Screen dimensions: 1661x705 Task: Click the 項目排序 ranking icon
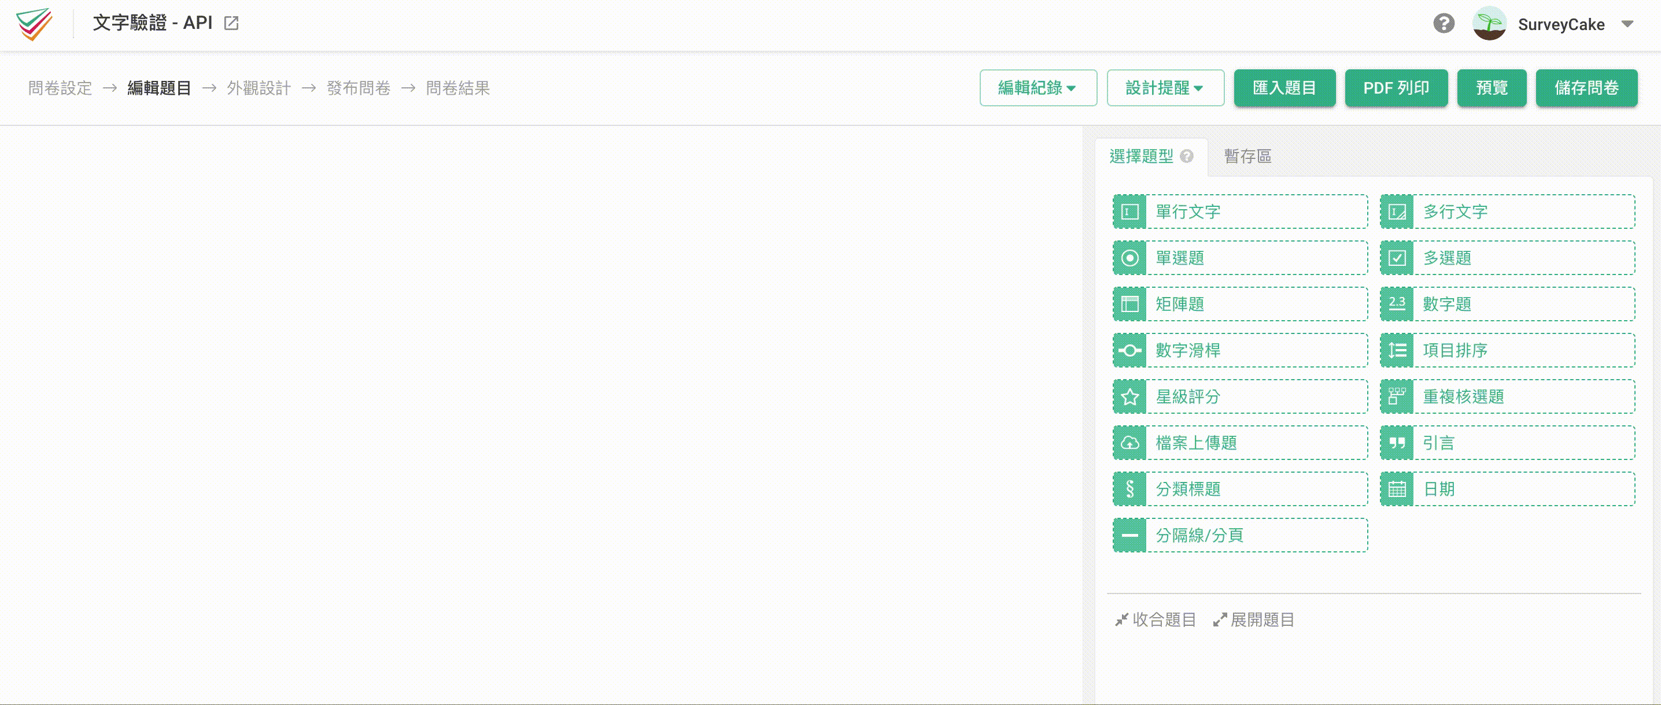(1397, 351)
